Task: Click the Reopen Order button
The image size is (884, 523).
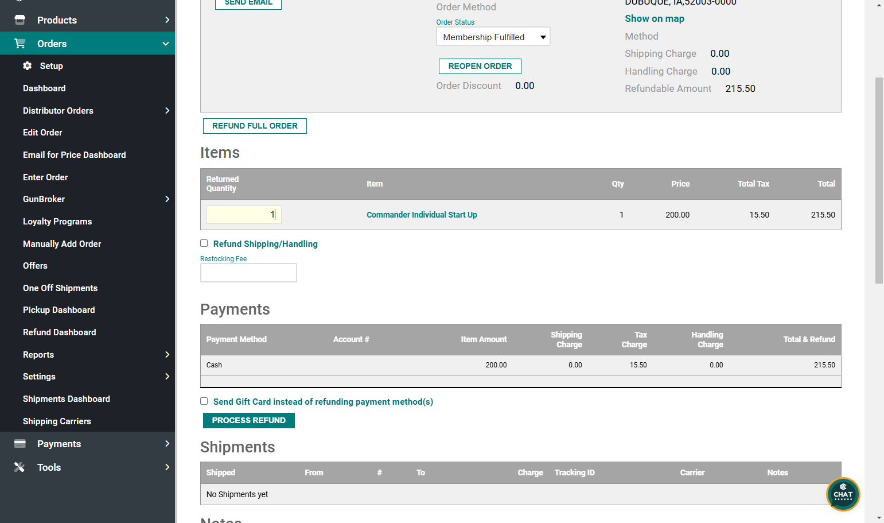Action: (x=480, y=66)
